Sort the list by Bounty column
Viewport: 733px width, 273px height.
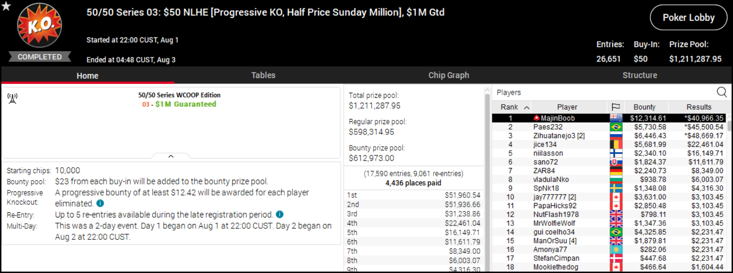[x=644, y=107]
